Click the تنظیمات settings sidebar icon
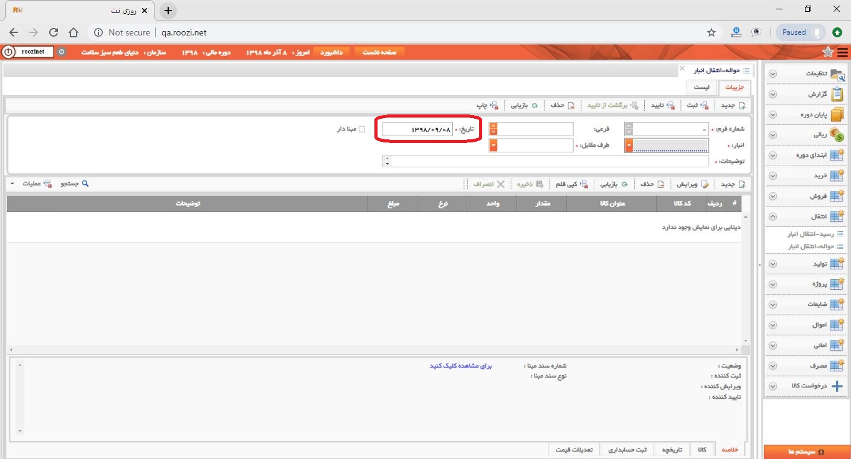The width and height of the screenshot is (851, 459). point(837,74)
